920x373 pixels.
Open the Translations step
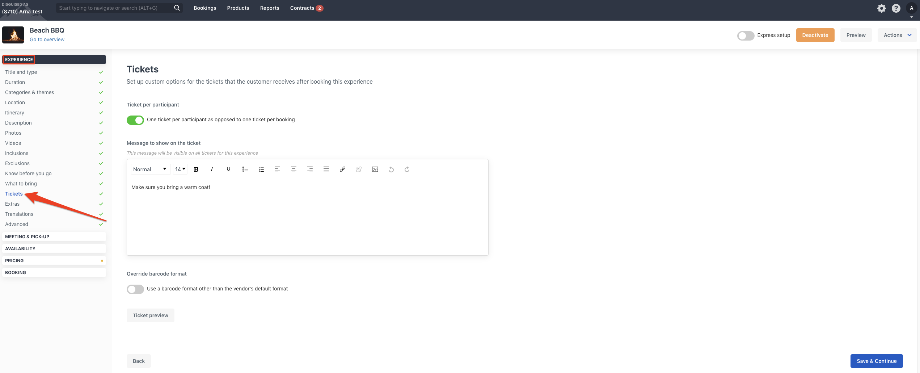[x=19, y=214]
